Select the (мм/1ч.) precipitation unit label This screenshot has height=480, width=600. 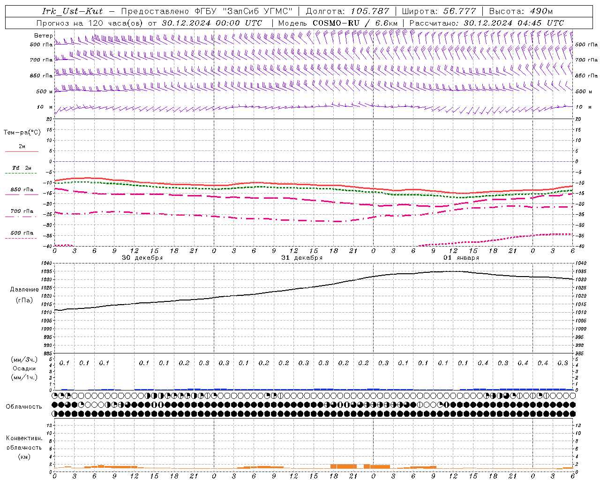click(24, 377)
